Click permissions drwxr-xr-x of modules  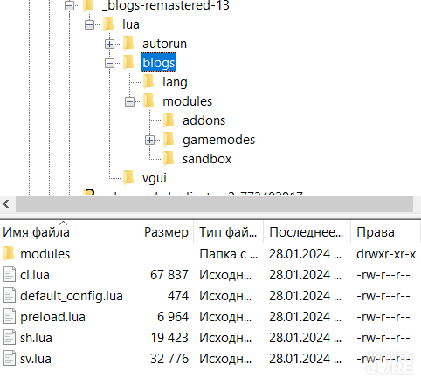click(x=386, y=254)
